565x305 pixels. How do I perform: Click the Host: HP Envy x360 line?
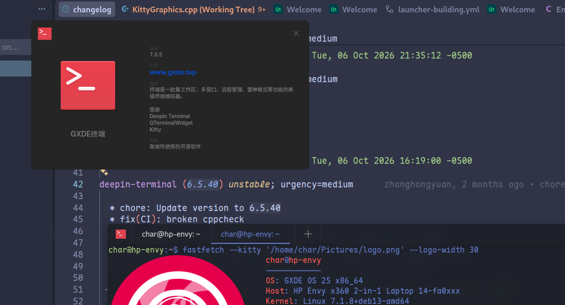pyautogui.click(x=363, y=291)
